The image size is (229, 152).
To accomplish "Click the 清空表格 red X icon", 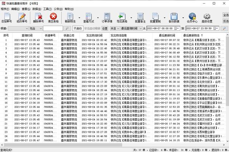I will [x=53, y=17].
